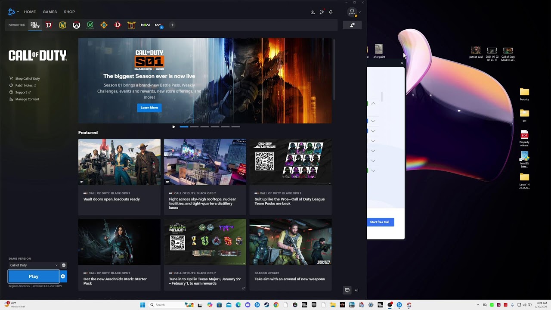Click the blue Play button
Viewport: 551px width, 310px height.
(x=34, y=276)
